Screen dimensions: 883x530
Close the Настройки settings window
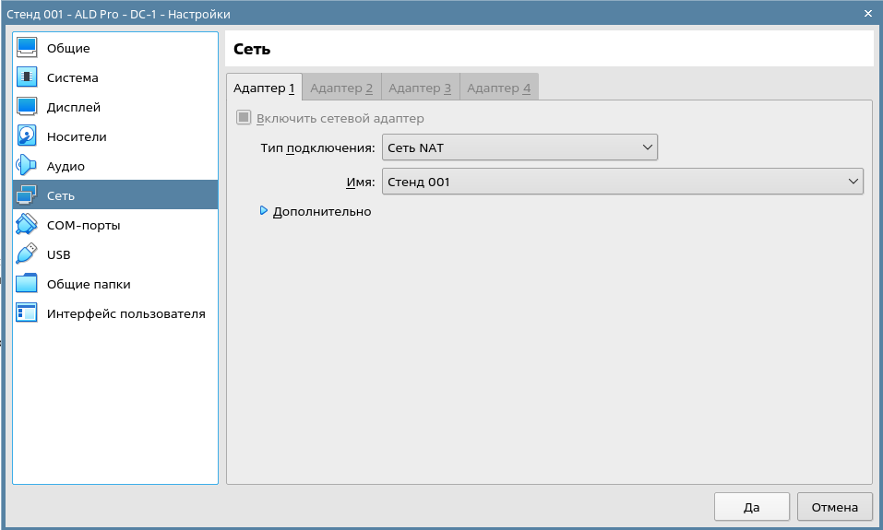[x=868, y=14]
